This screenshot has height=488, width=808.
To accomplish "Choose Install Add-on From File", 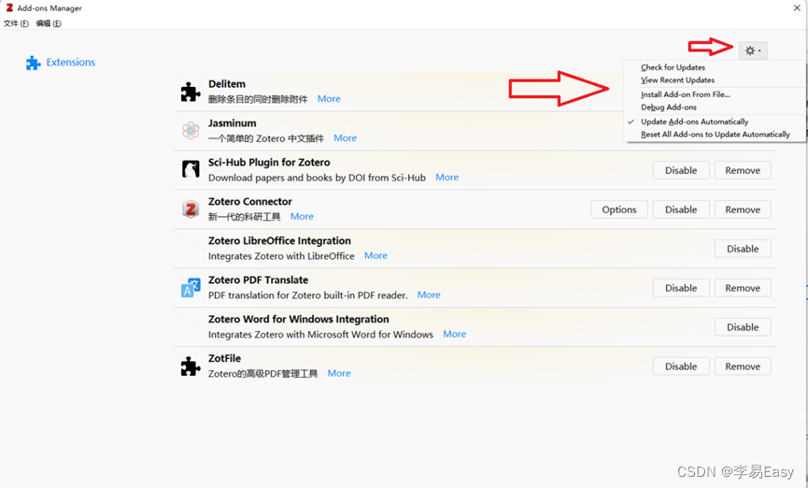I will click(x=685, y=94).
